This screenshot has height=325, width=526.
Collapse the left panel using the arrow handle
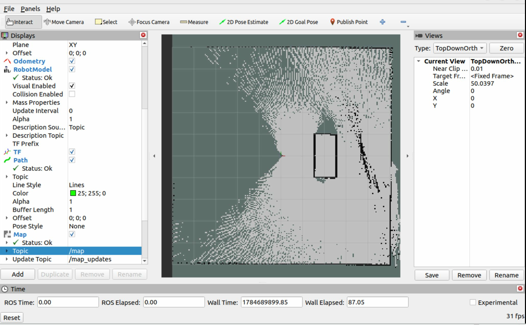154,156
